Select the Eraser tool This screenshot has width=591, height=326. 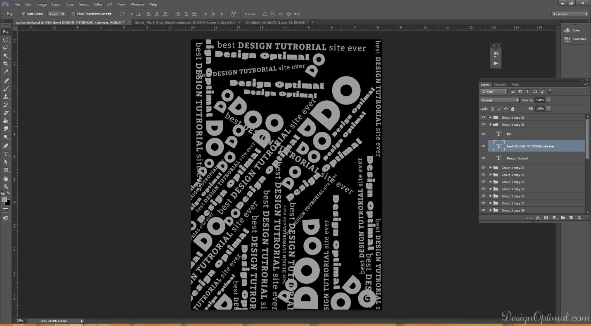pos(6,113)
